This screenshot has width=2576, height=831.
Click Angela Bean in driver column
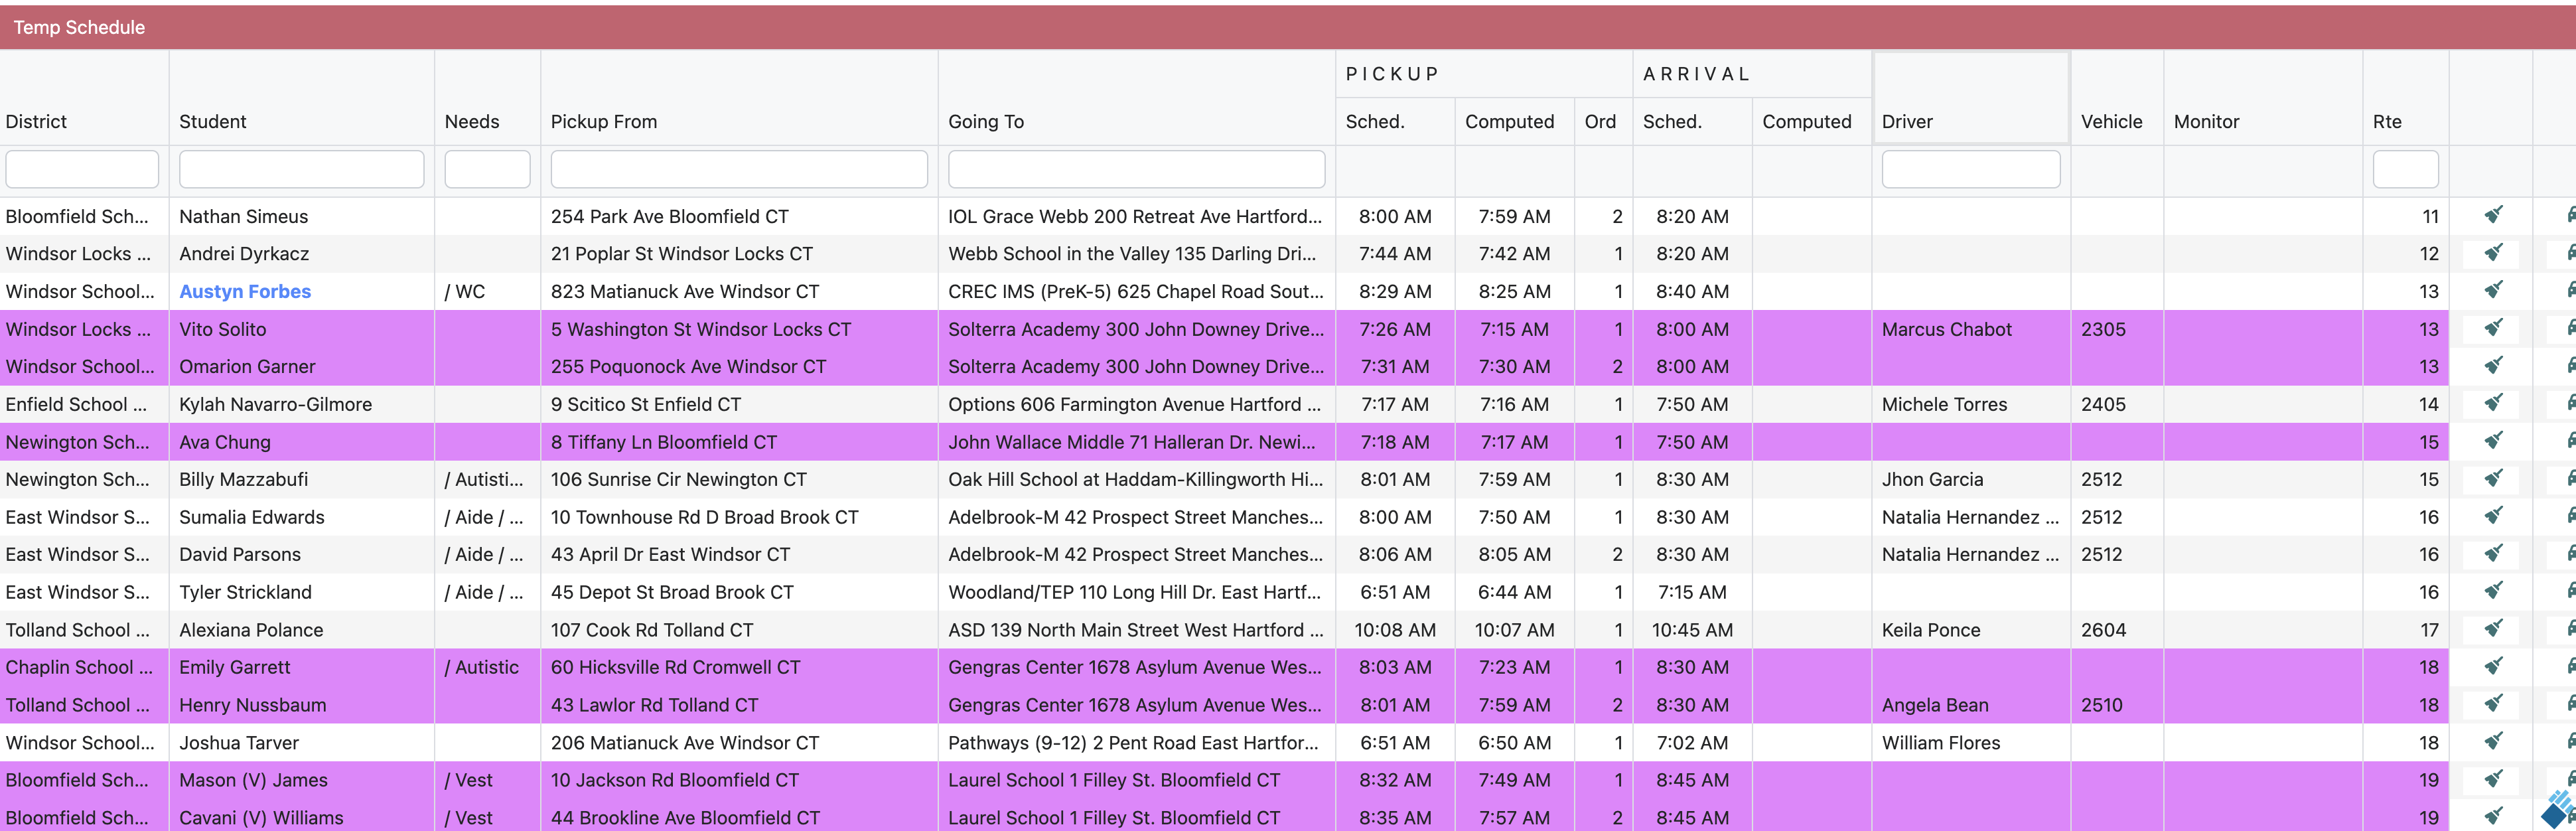1935,705
